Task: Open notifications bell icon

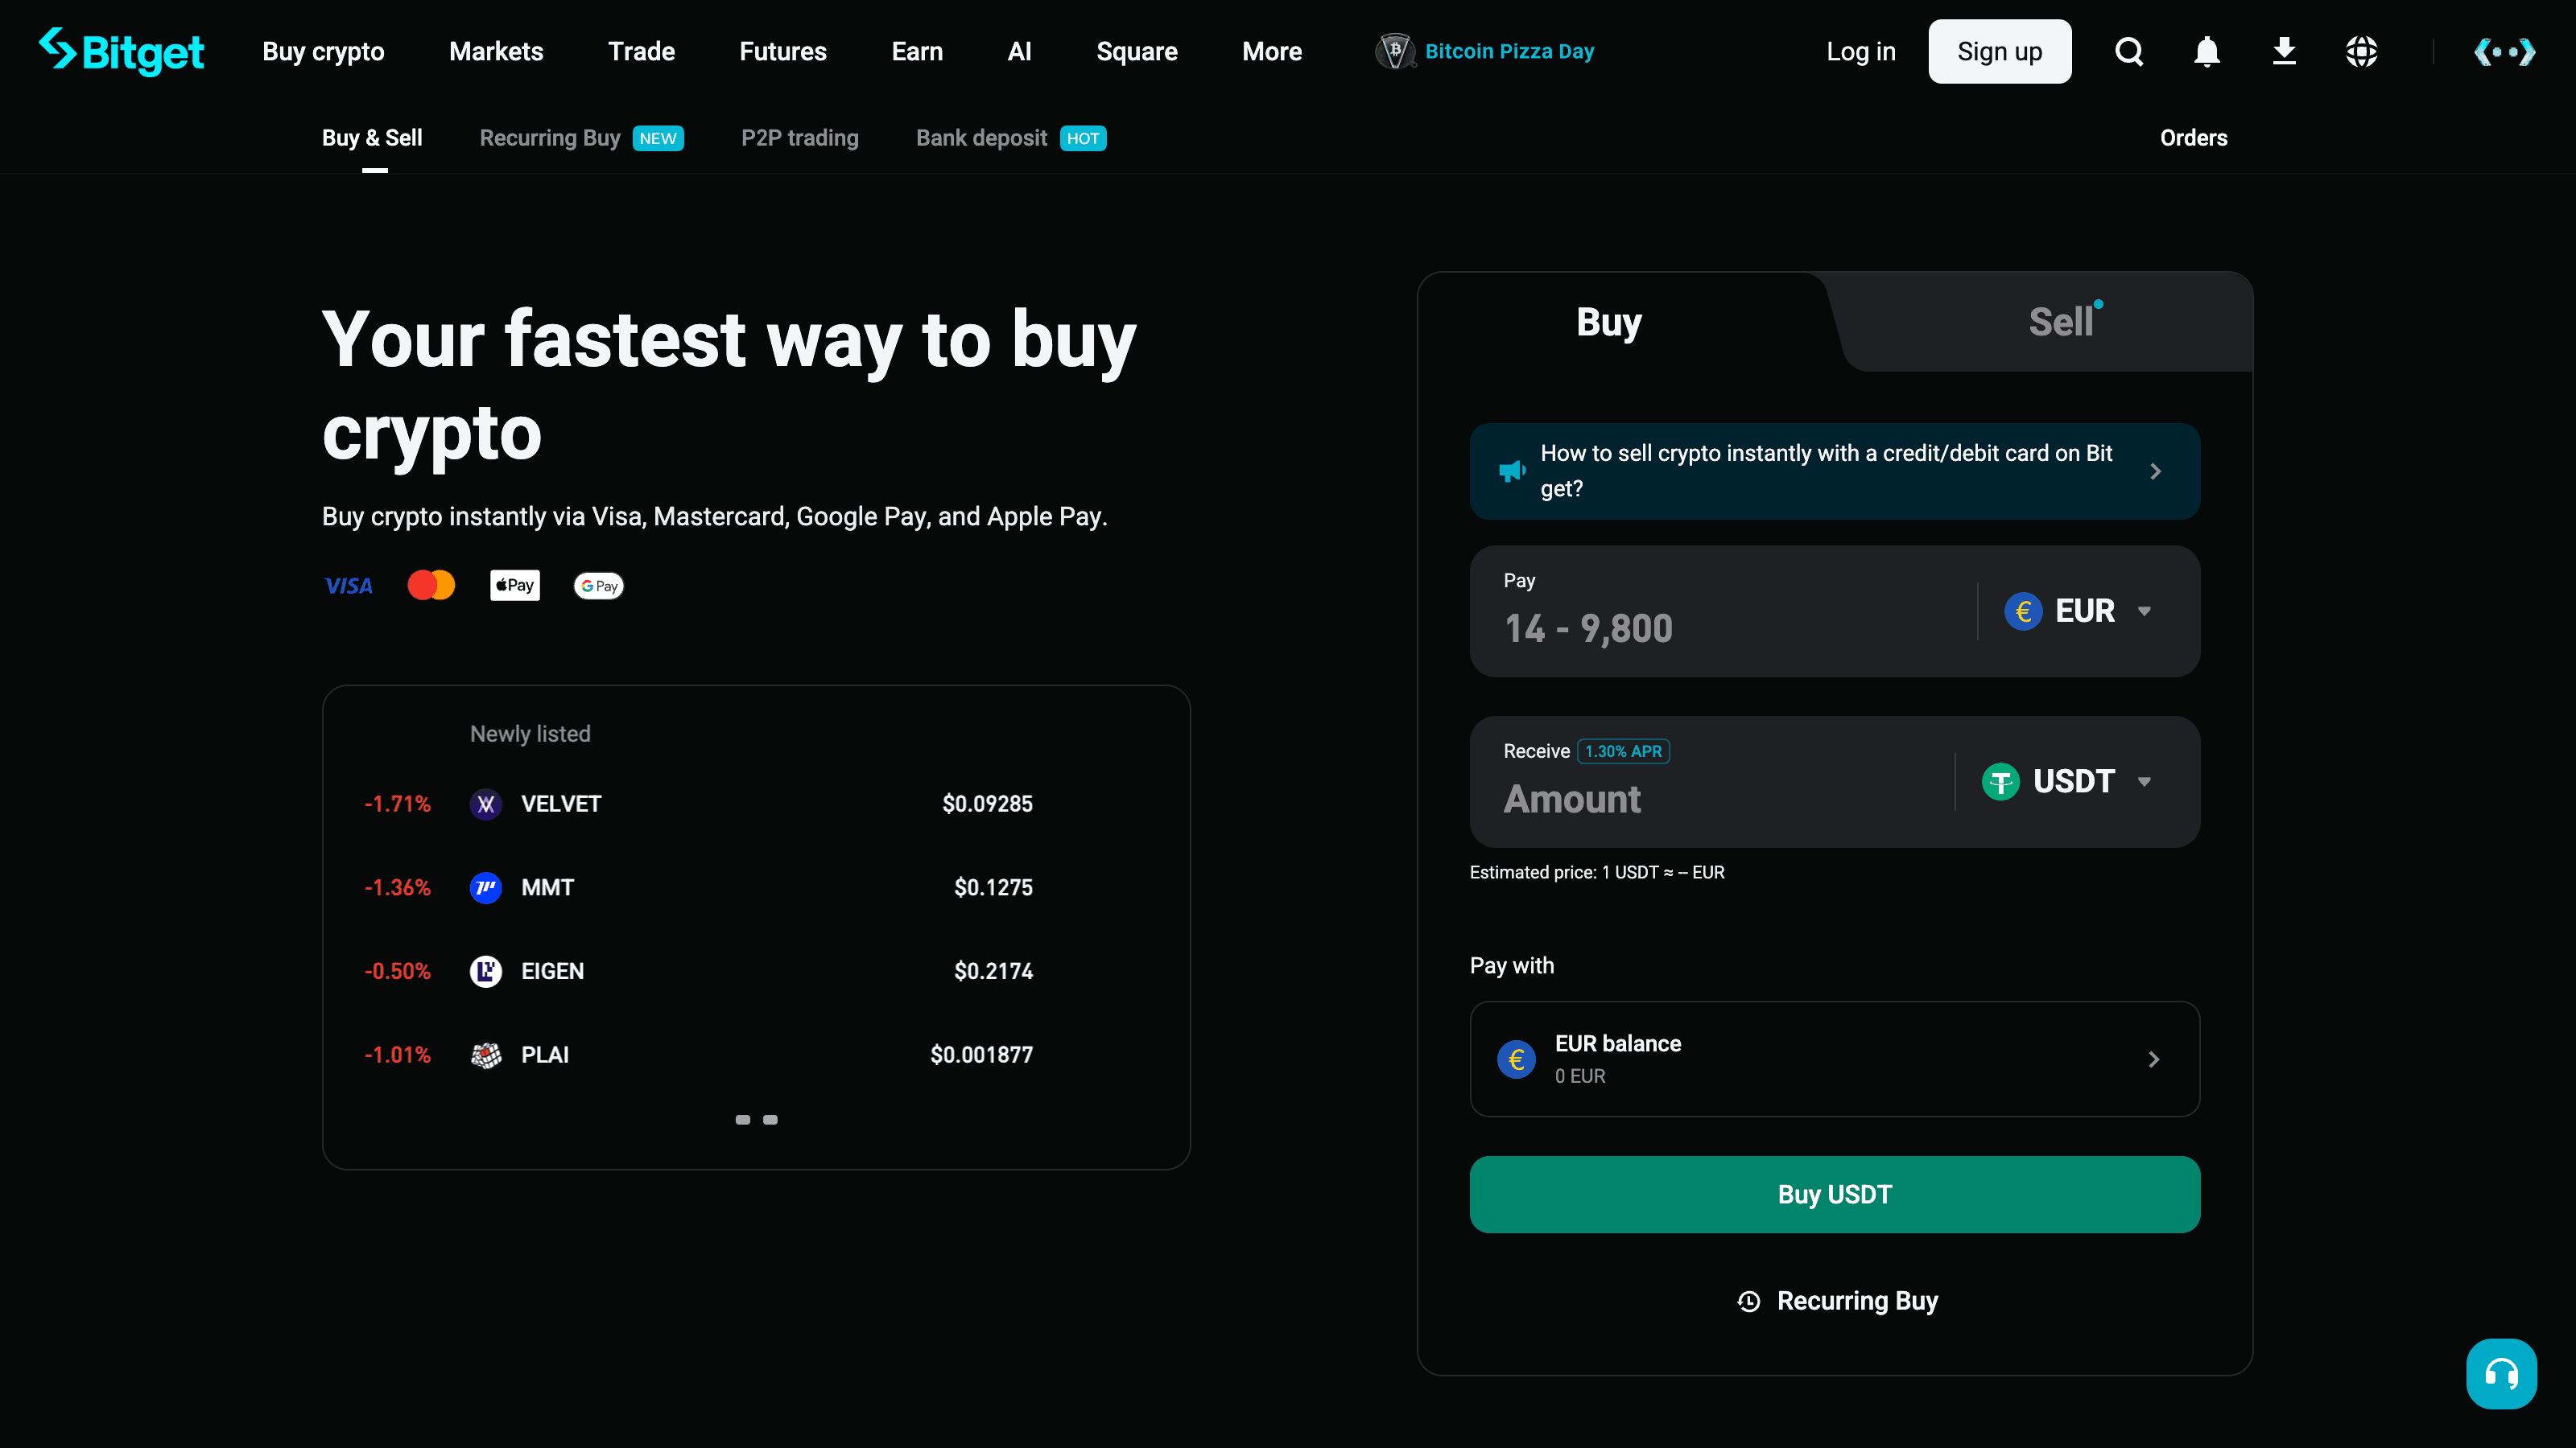Action: (x=2207, y=51)
